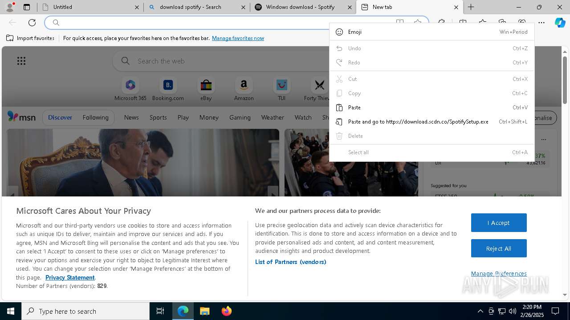Screen dimensions: 570x320
Task: Open the Copilot sidebar icon
Action: pyautogui.click(x=560, y=23)
